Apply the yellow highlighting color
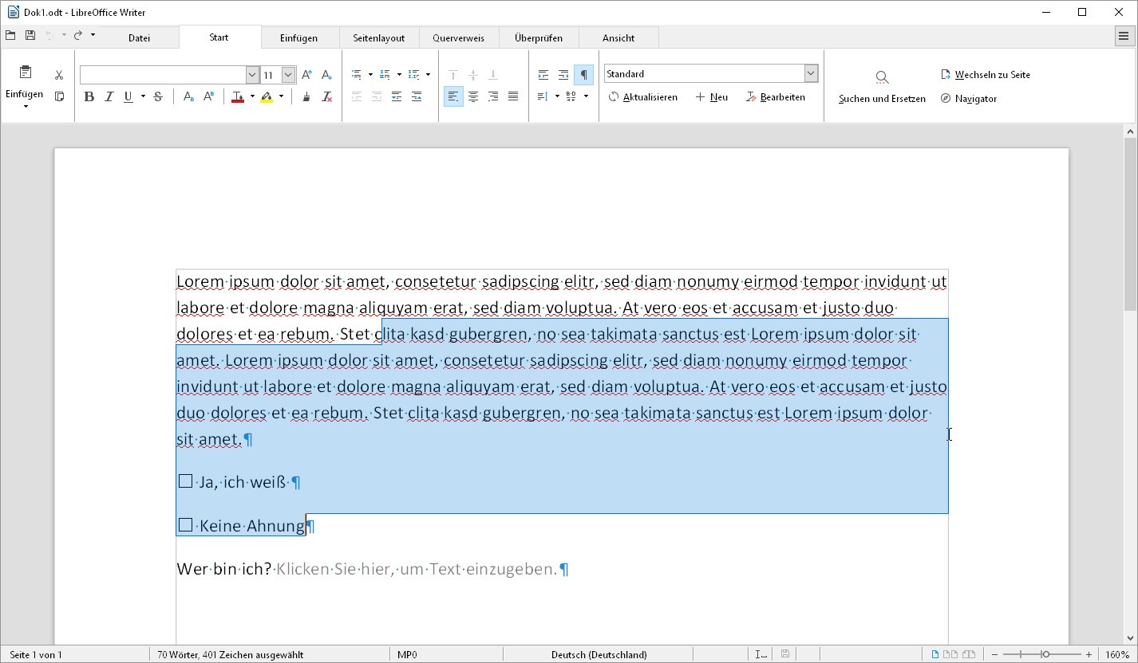Viewport: 1138px width, 663px height. (267, 96)
